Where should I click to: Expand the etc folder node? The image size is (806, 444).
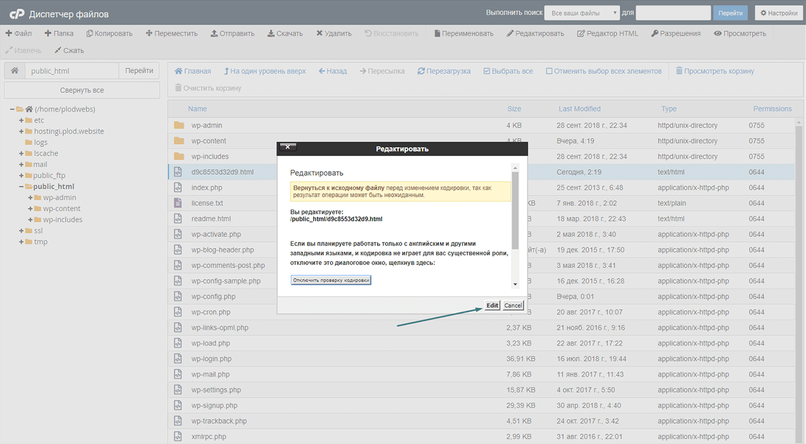click(x=21, y=120)
